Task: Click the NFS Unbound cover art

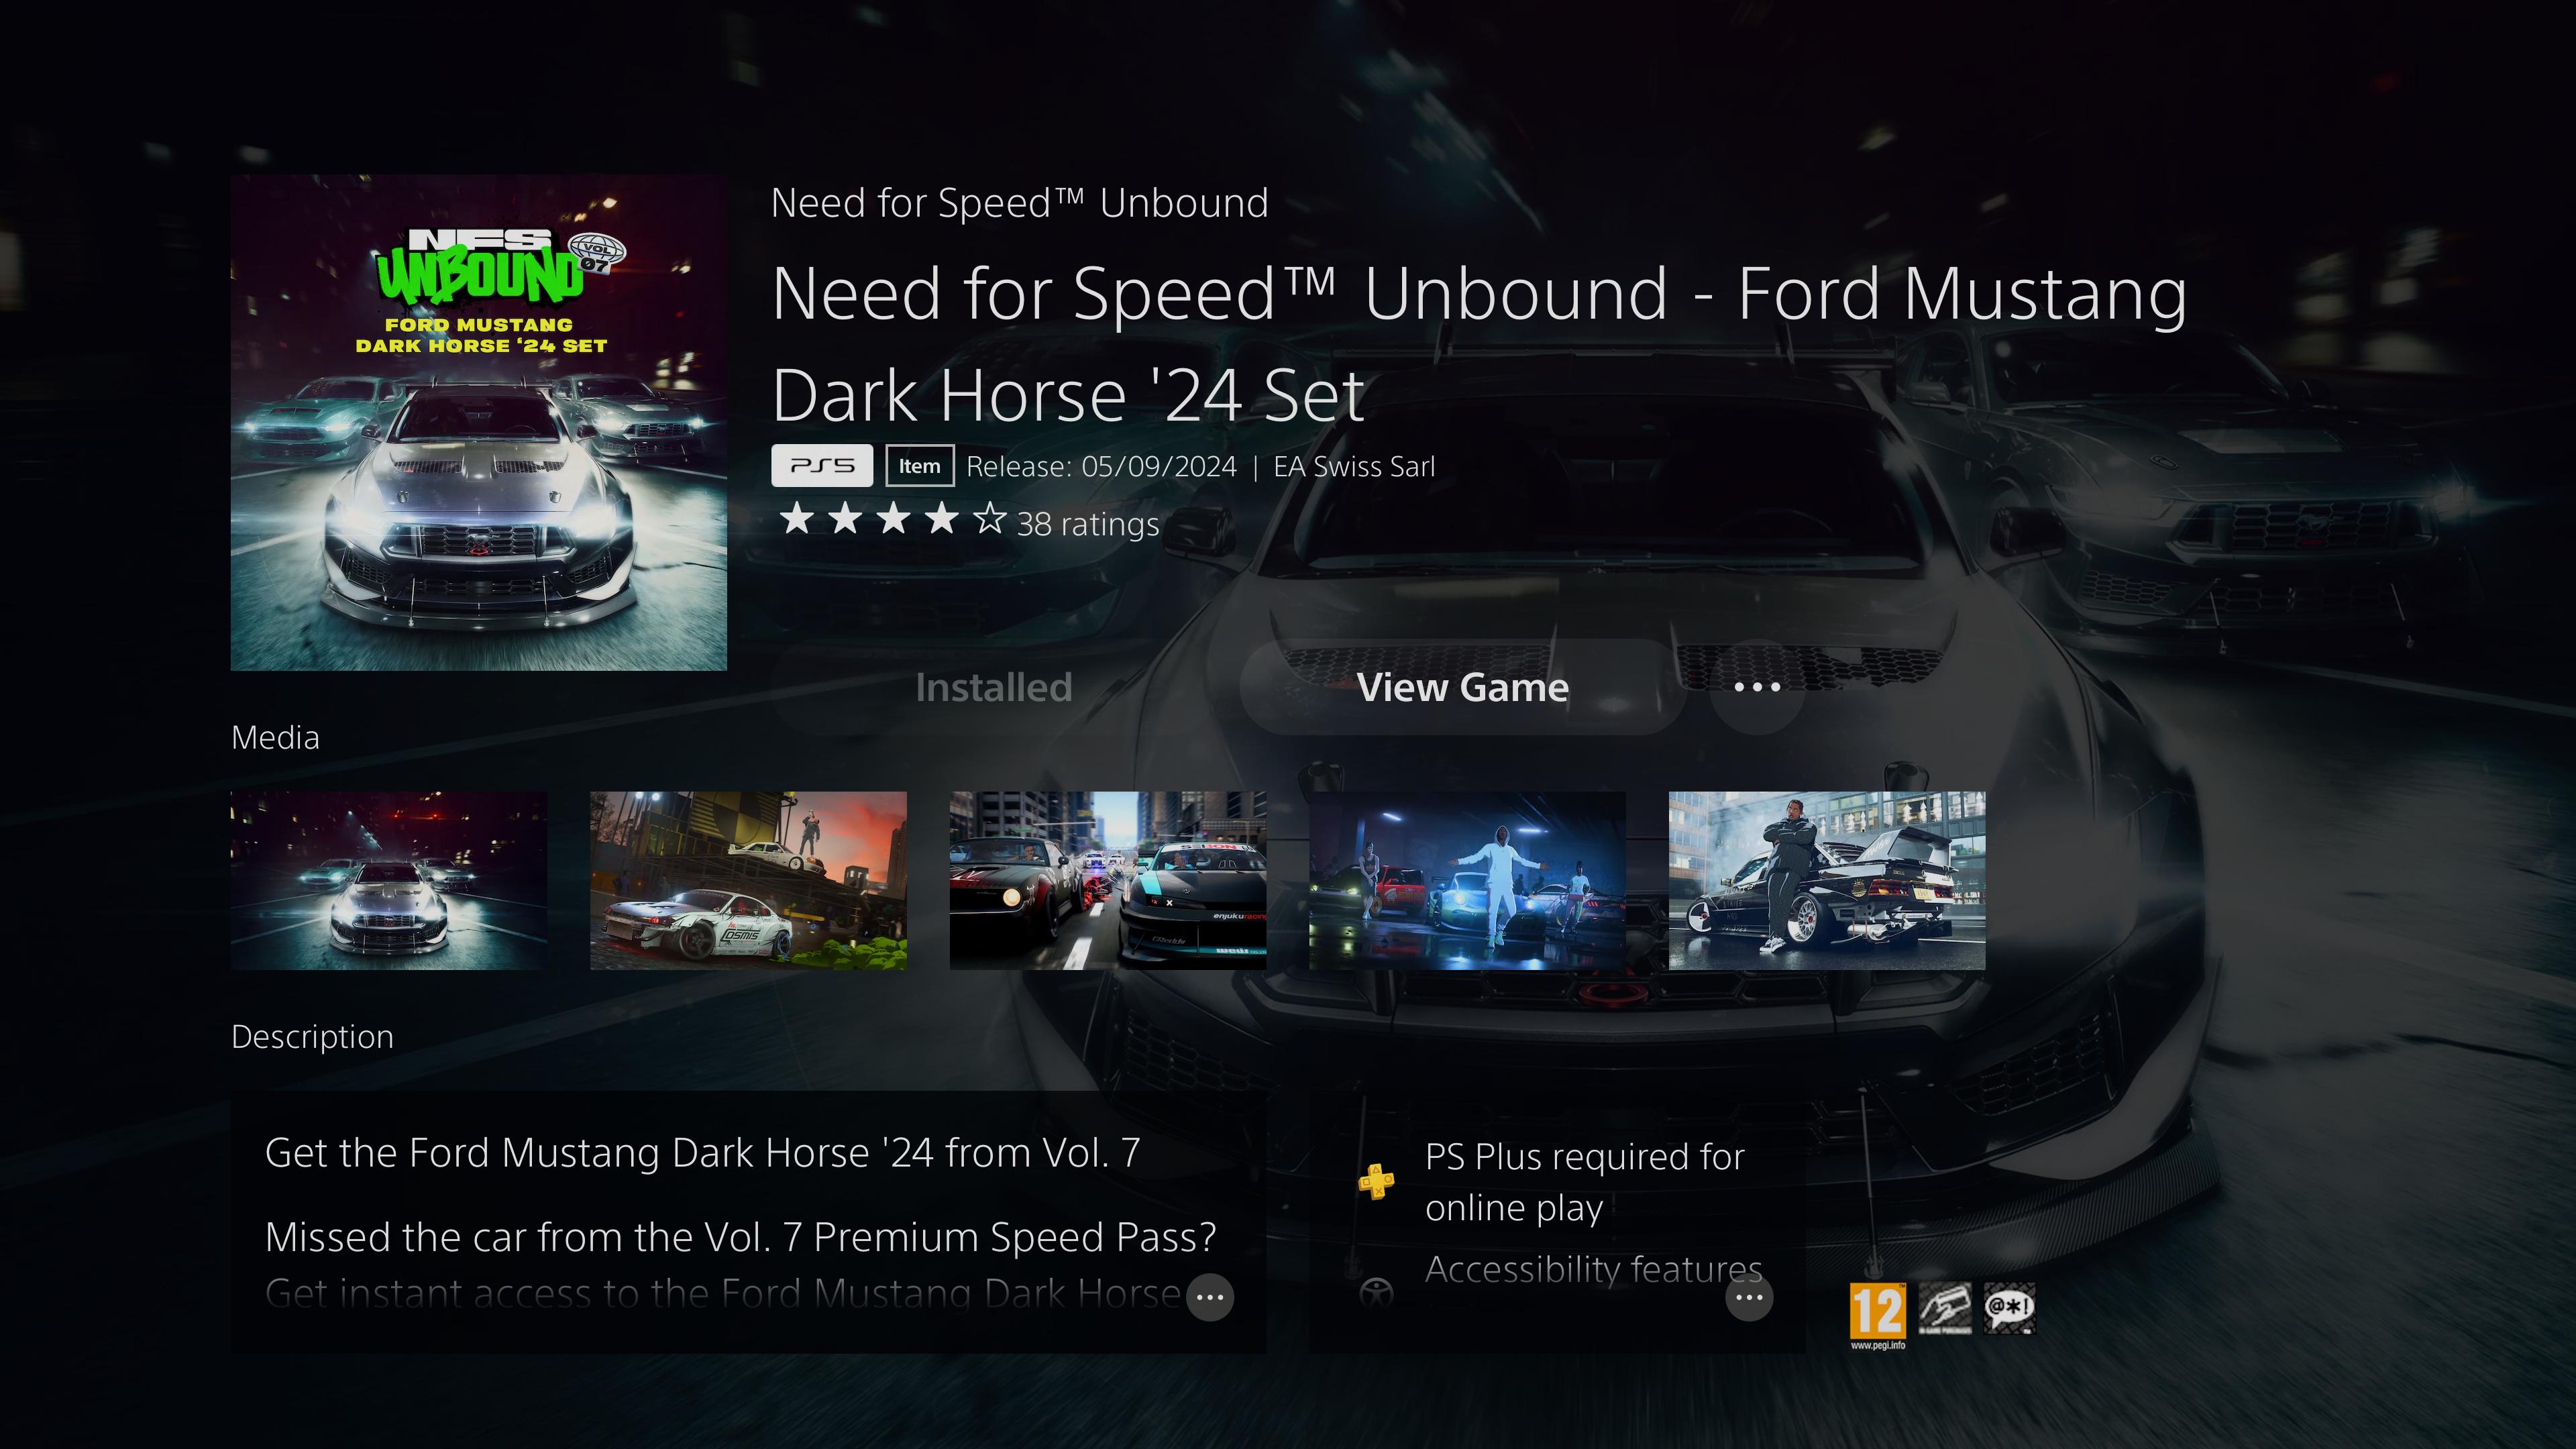Action: pos(479,423)
